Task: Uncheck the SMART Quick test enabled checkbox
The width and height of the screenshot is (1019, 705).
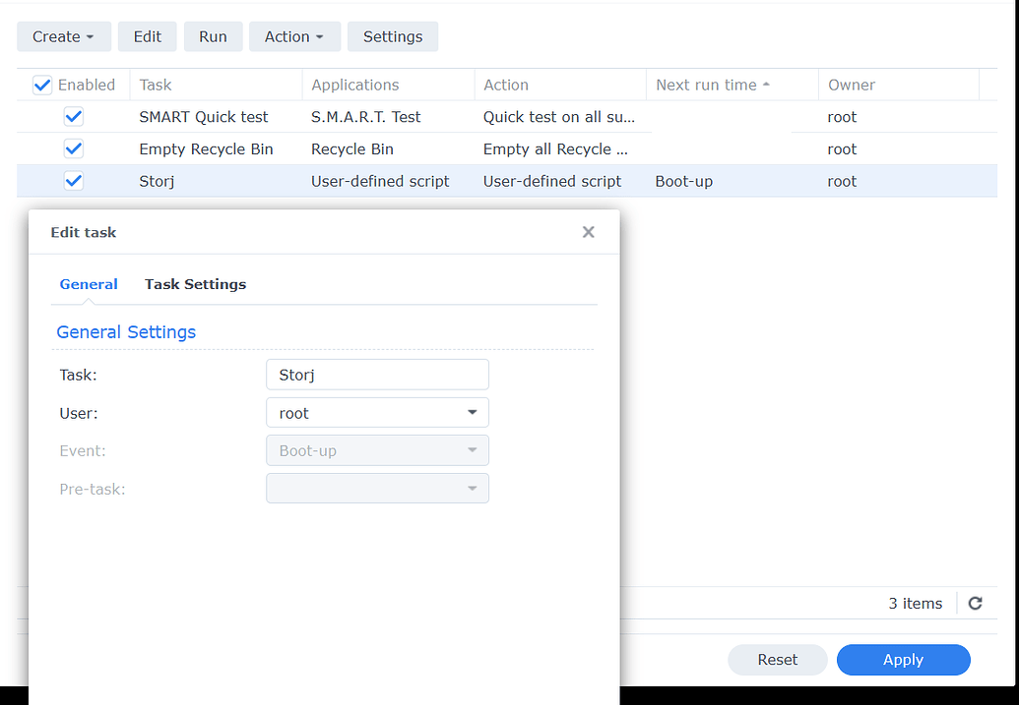Action: click(74, 116)
